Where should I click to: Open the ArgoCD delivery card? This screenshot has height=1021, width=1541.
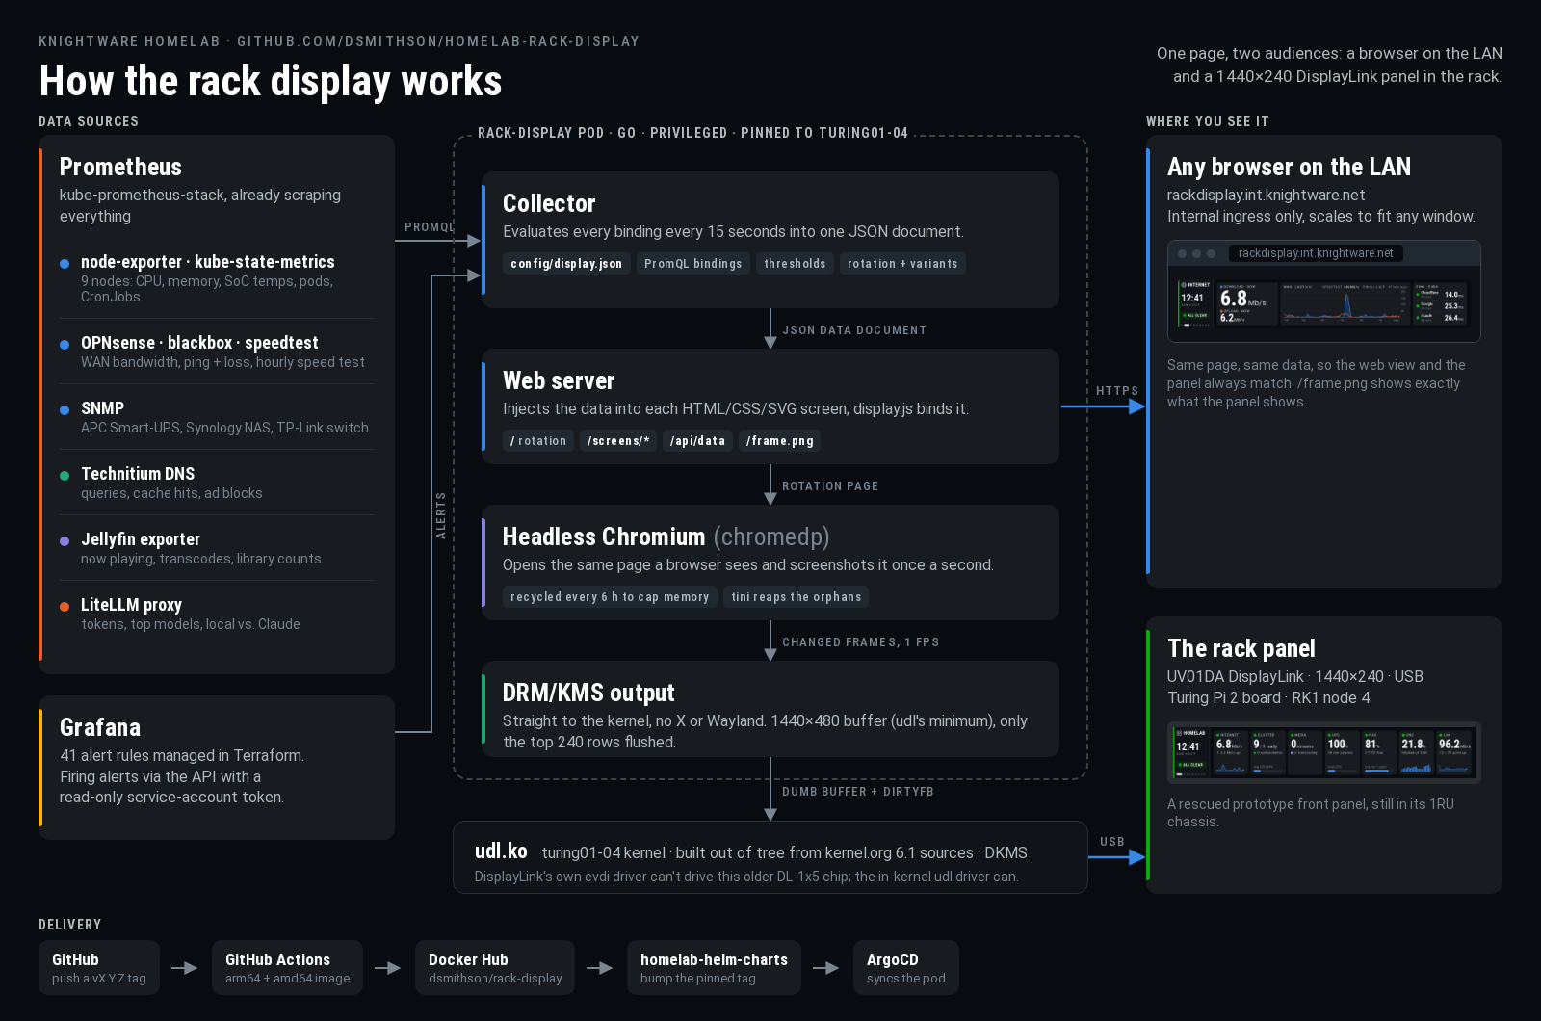pyautogui.click(x=906, y=967)
